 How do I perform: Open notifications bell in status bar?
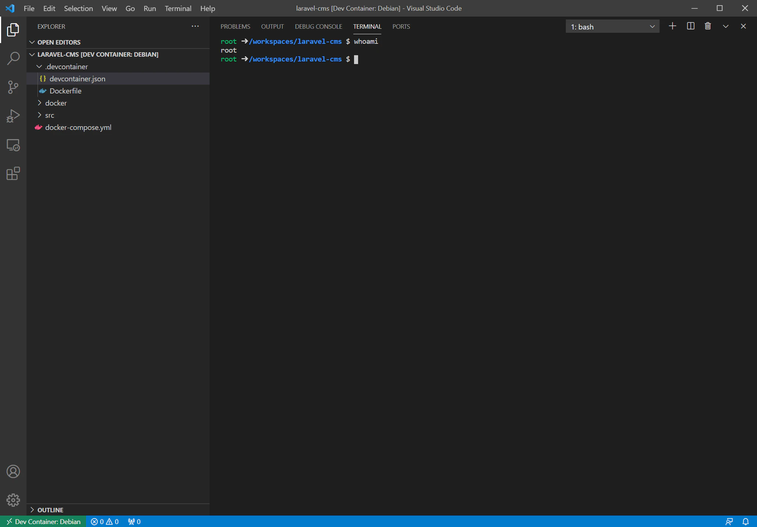746,521
